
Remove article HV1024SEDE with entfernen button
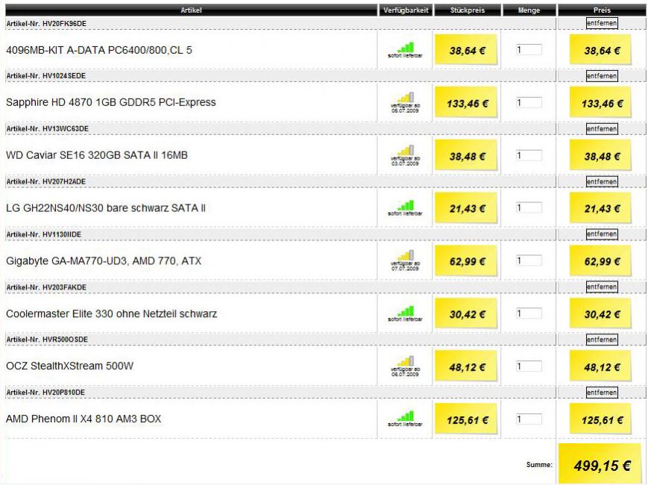[x=602, y=76]
